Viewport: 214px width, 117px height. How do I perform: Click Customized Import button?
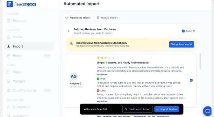(x=138, y=109)
